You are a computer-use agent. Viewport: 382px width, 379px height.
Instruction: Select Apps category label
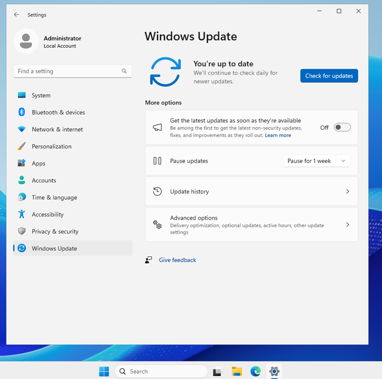click(38, 163)
